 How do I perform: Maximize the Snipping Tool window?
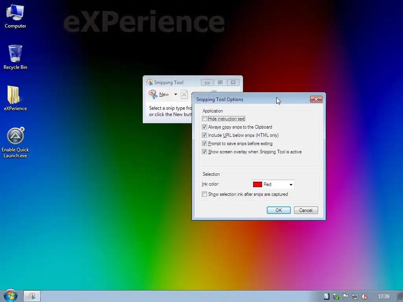click(x=220, y=83)
